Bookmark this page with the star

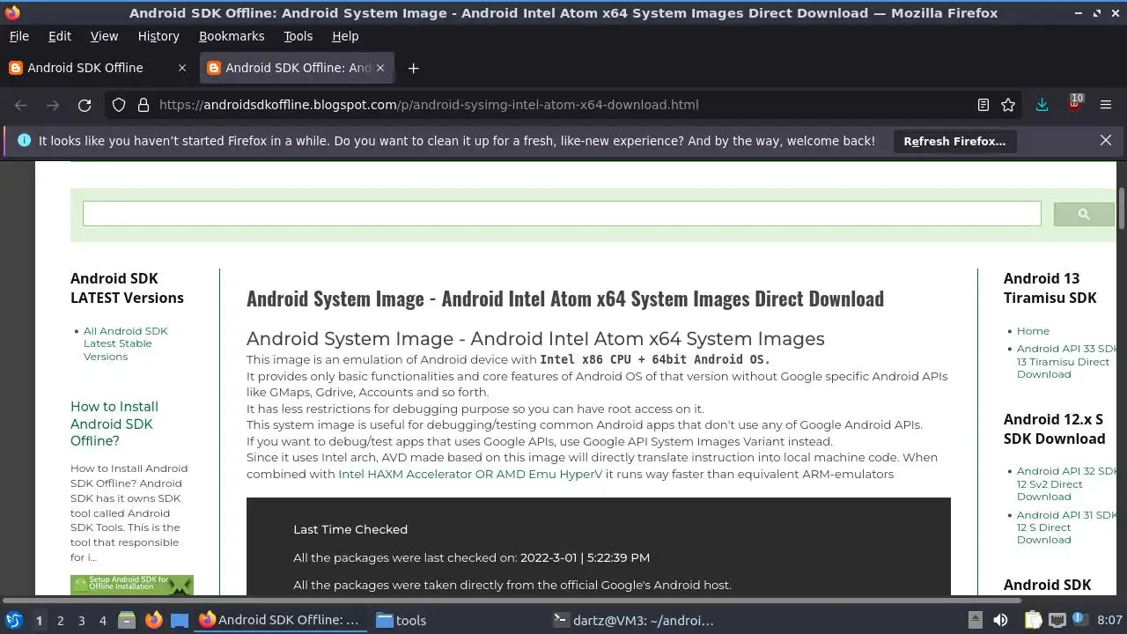coord(1008,105)
